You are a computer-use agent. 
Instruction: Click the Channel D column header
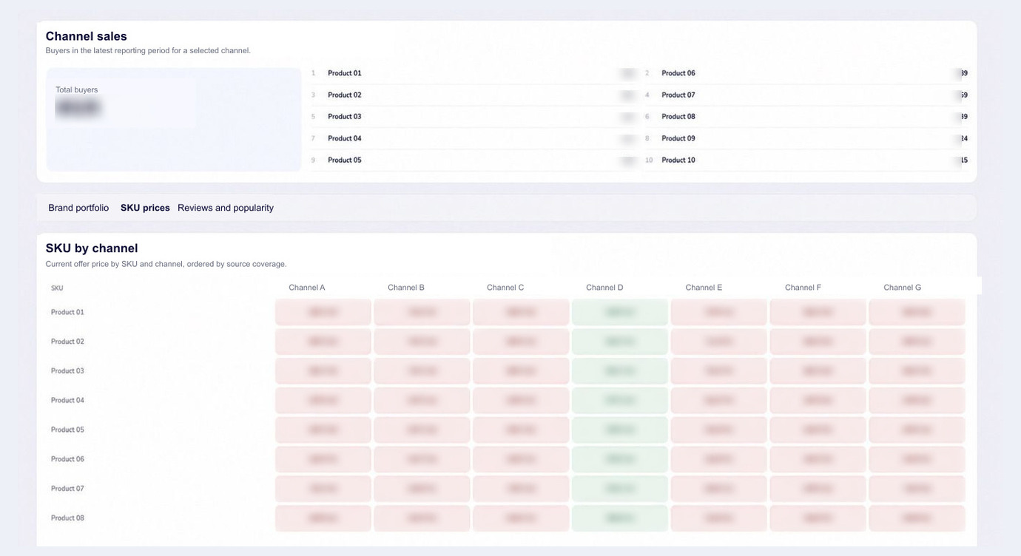[x=604, y=288]
